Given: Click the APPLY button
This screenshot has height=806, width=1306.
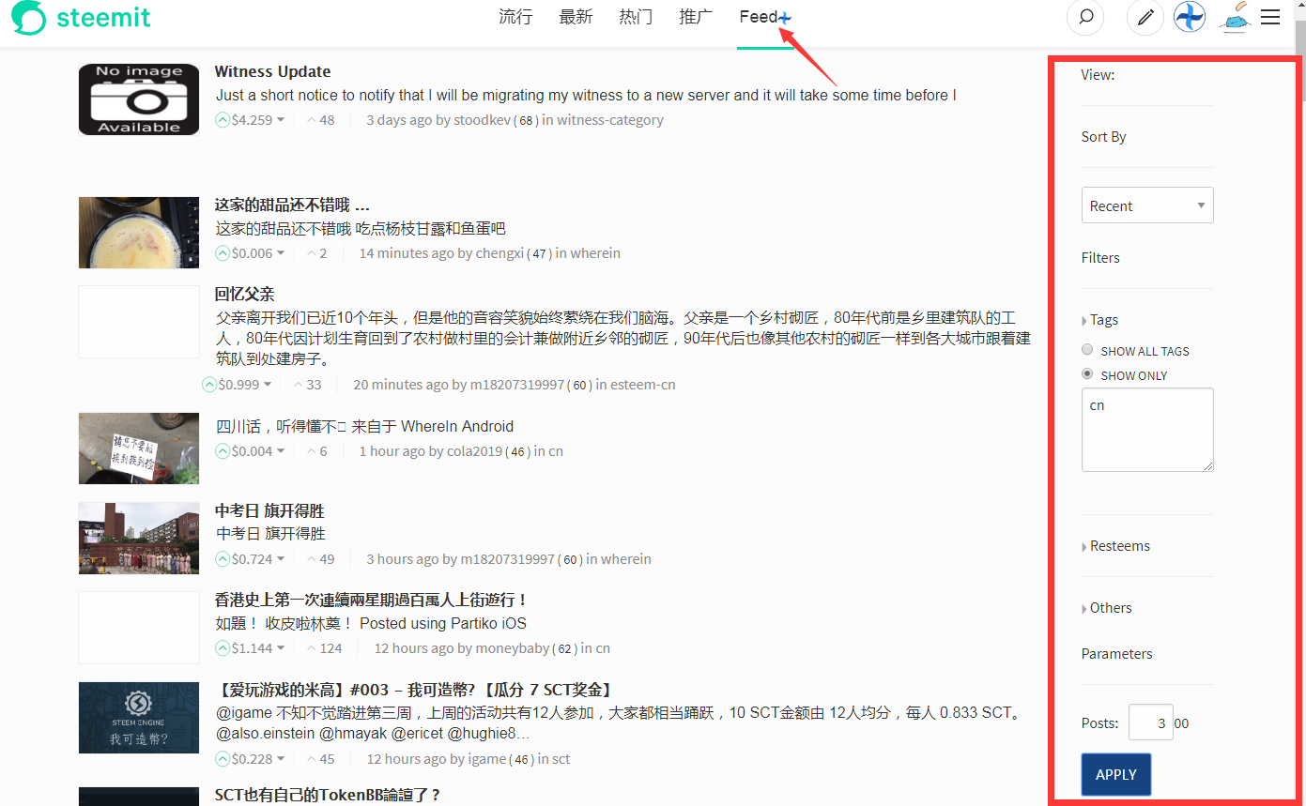Looking at the screenshot, I should [1116, 774].
